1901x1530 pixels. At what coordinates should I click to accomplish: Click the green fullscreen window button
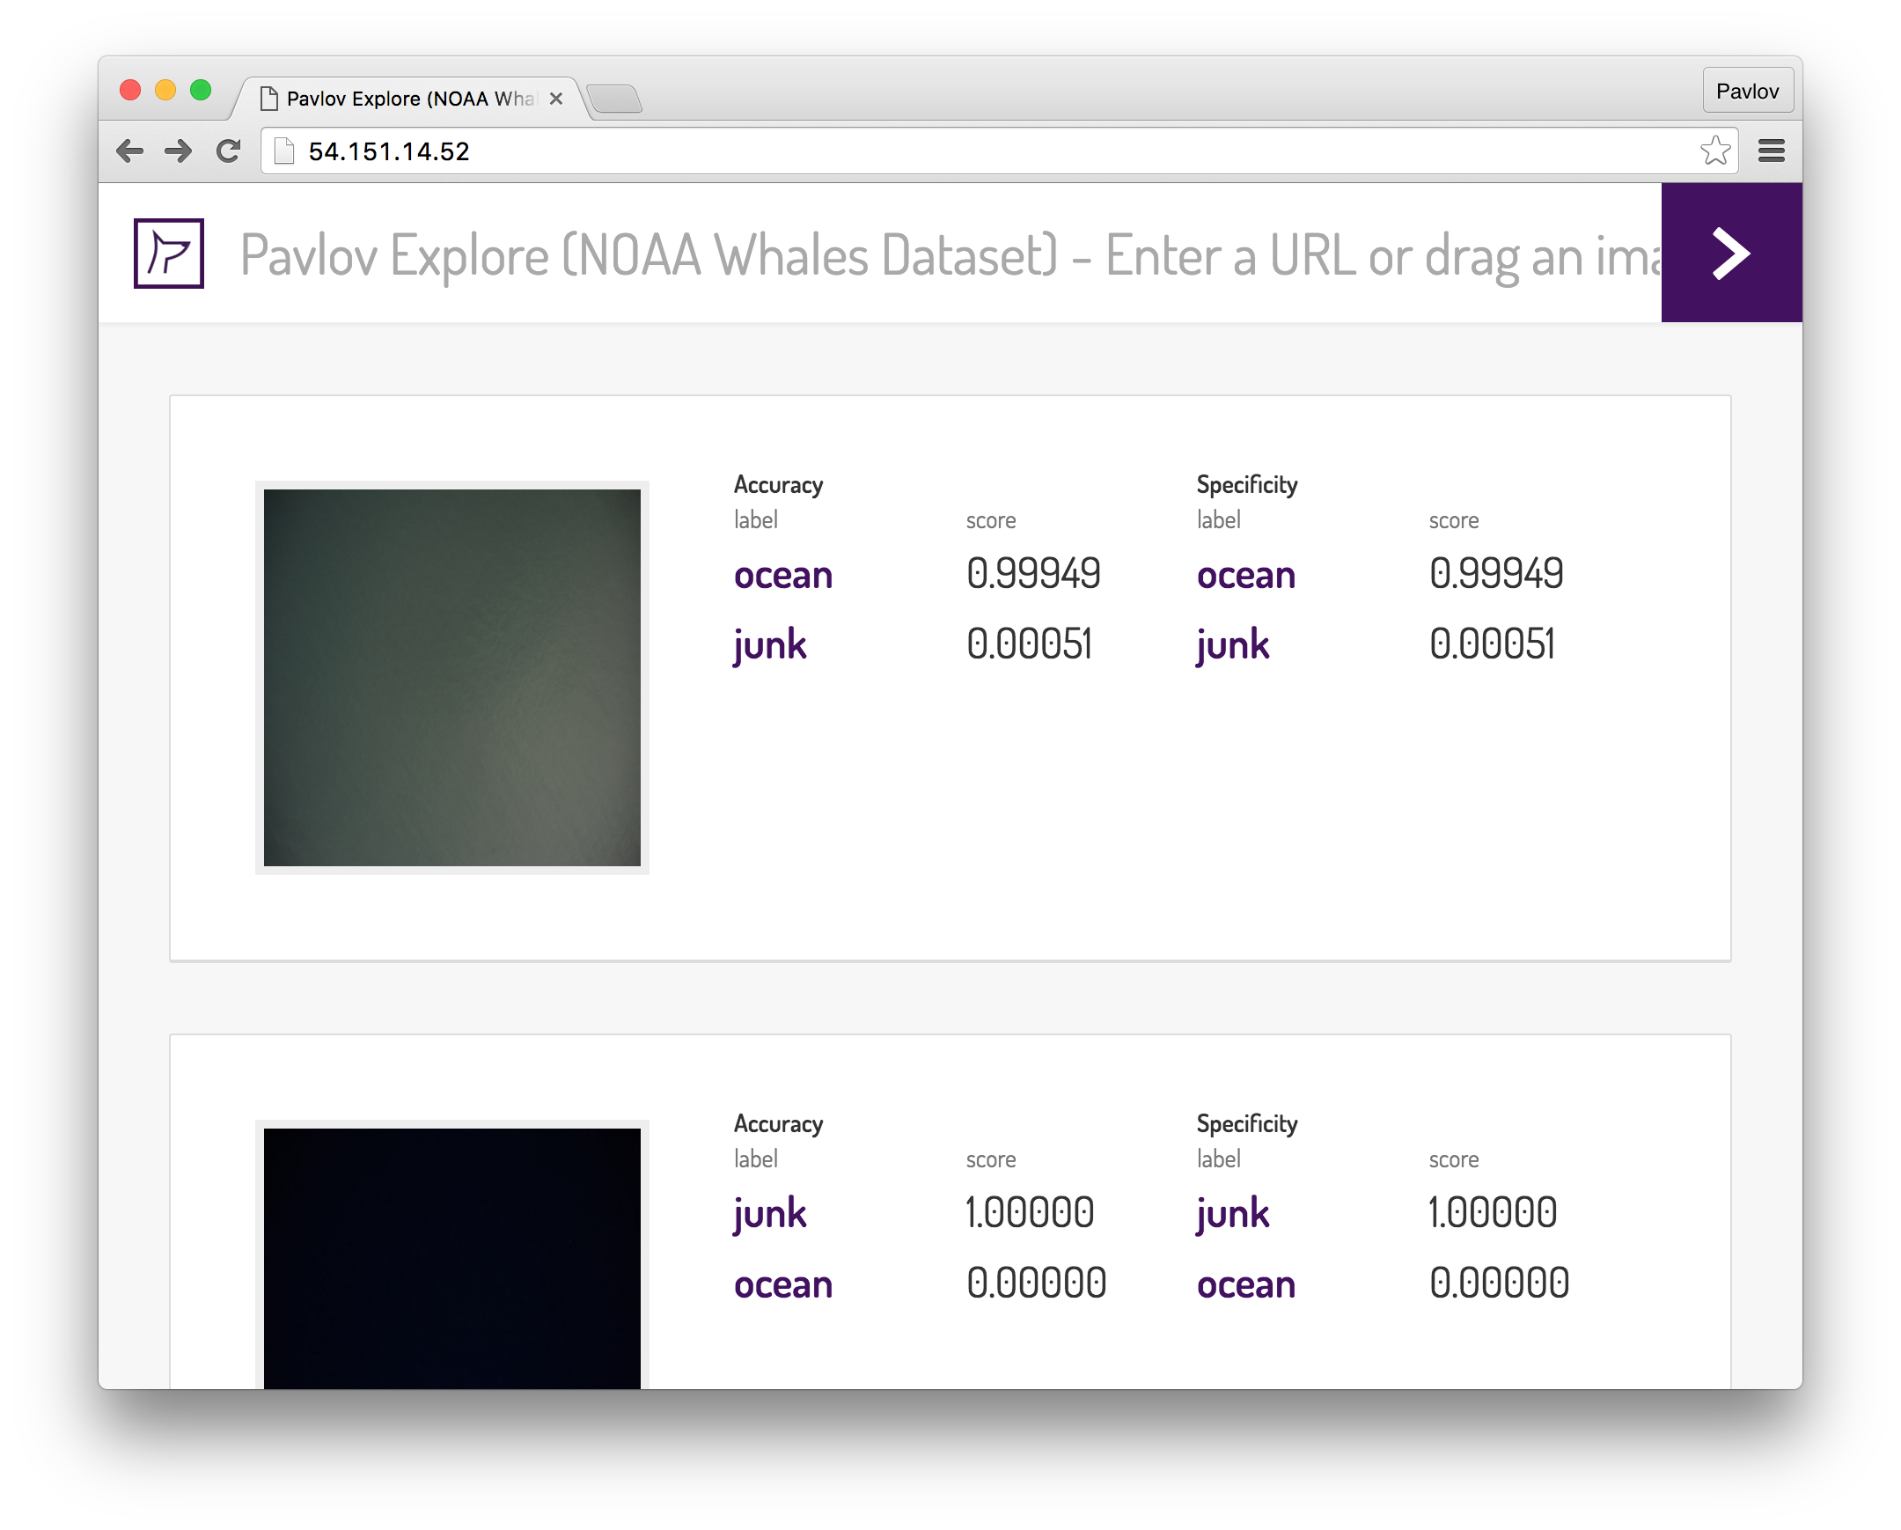[x=201, y=90]
